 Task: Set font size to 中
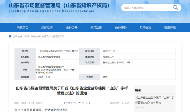83,103
